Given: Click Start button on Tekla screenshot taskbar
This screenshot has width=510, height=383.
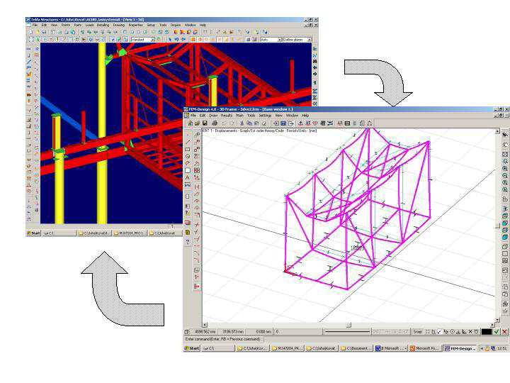Looking at the screenshot, I should (33, 233).
